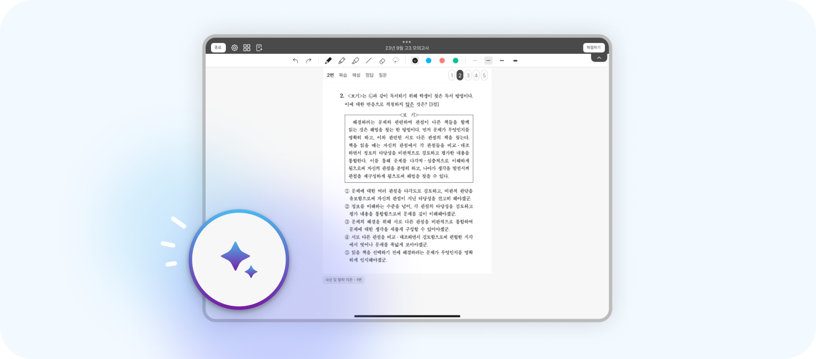Redo the last stroke
816x359 pixels.
308,60
